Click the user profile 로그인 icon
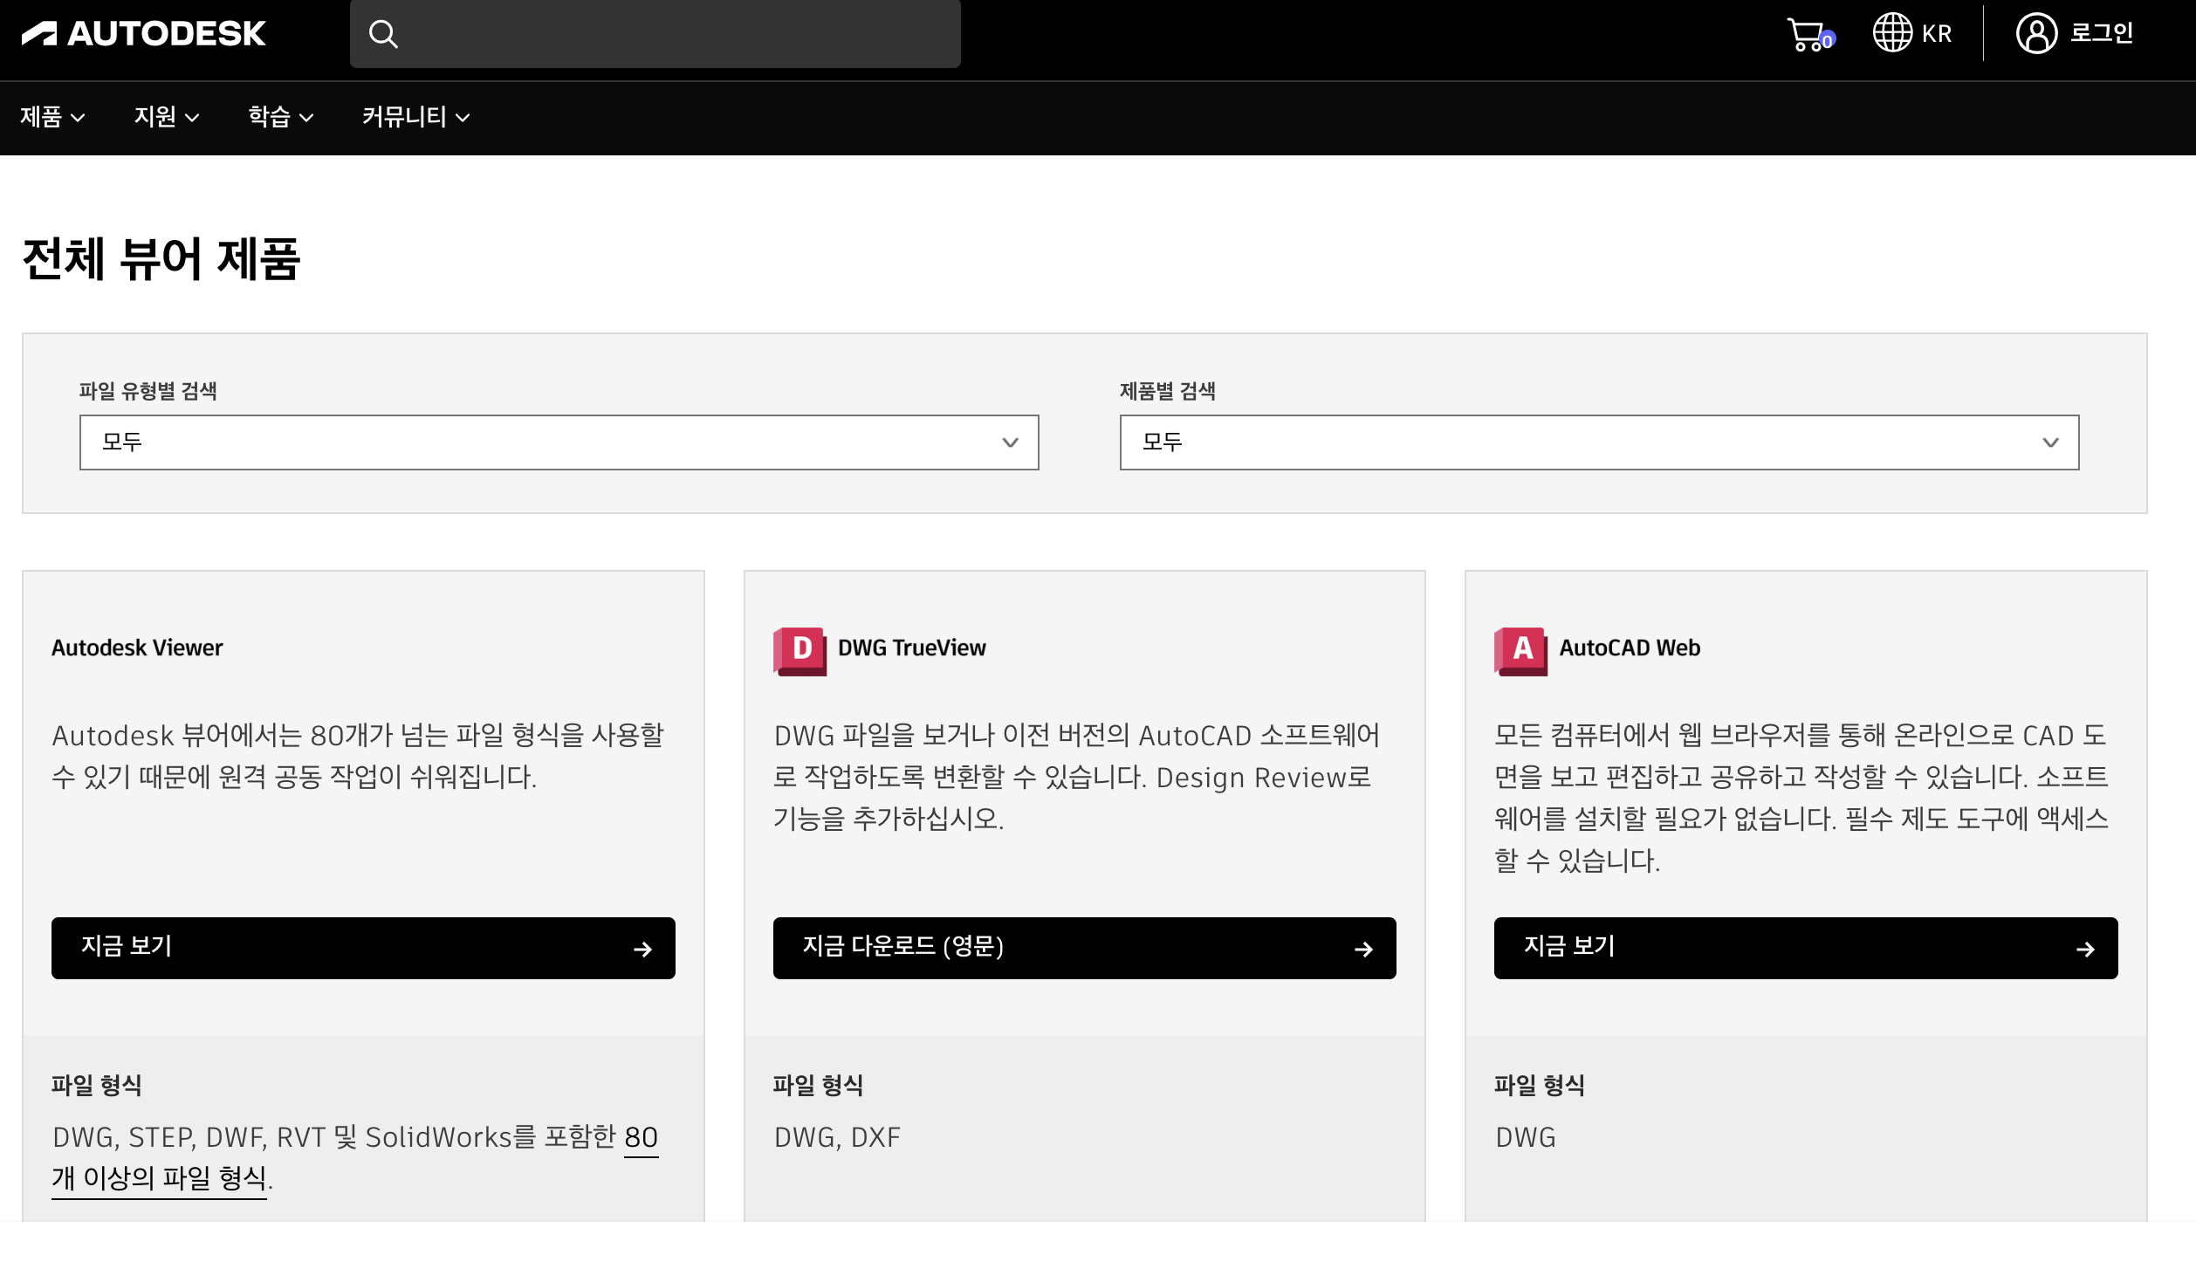This screenshot has height=1262, width=2196. (2036, 34)
